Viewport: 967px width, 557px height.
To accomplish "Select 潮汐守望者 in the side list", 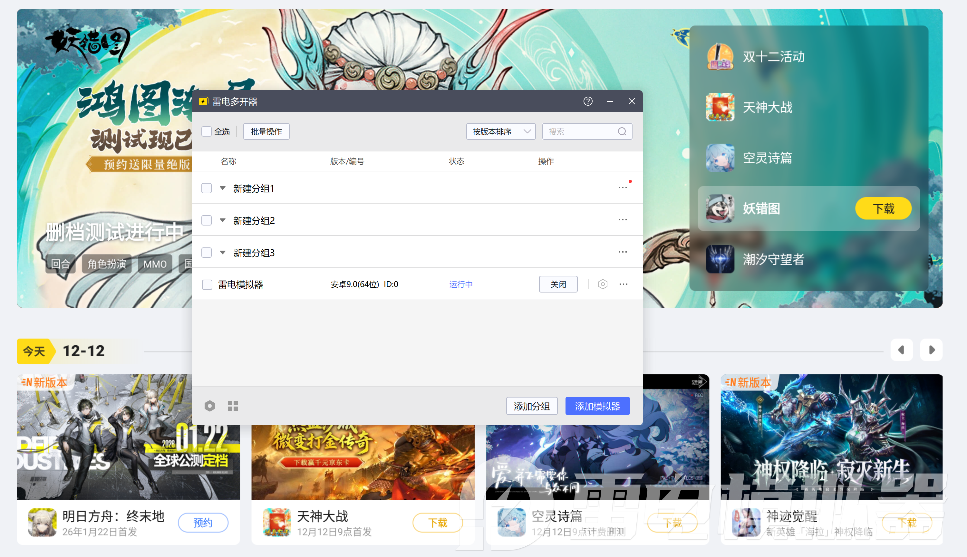I will coord(773,259).
